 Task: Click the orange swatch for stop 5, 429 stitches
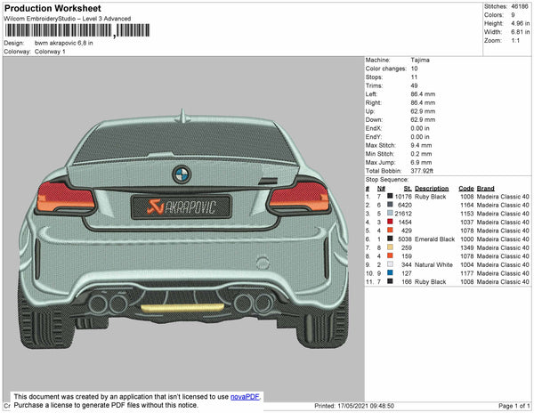click(x=390, y=231)
